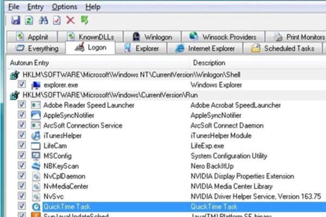
Task: Click the NvSvc entry icon
Action: [x=36, y=196]
